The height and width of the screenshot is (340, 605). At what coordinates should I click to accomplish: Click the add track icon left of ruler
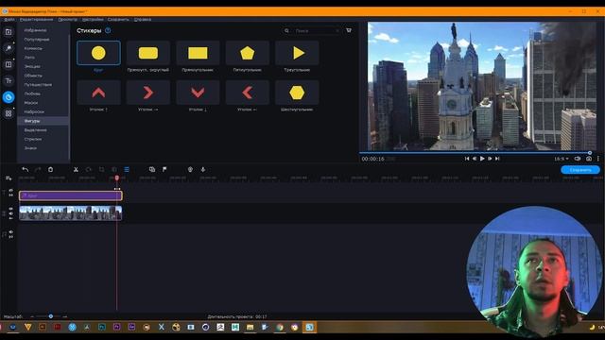pos(9,178)
